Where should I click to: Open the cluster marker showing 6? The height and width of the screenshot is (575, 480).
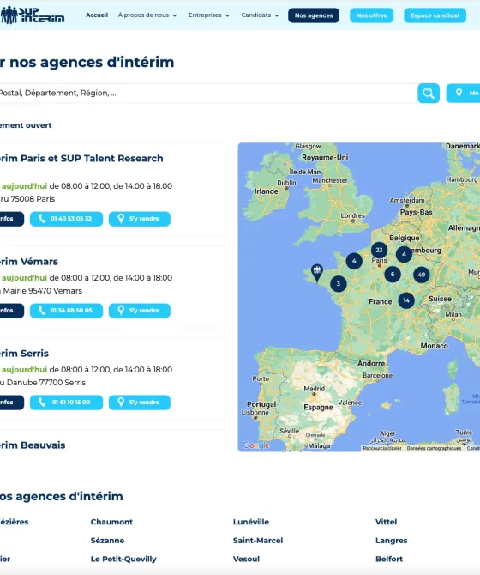(393, 275)
